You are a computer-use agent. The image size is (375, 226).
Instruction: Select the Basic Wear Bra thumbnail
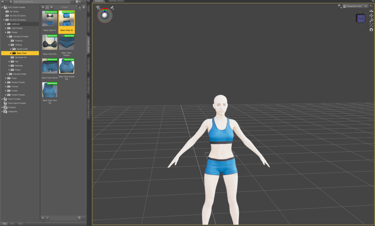[x=50, y=42]
